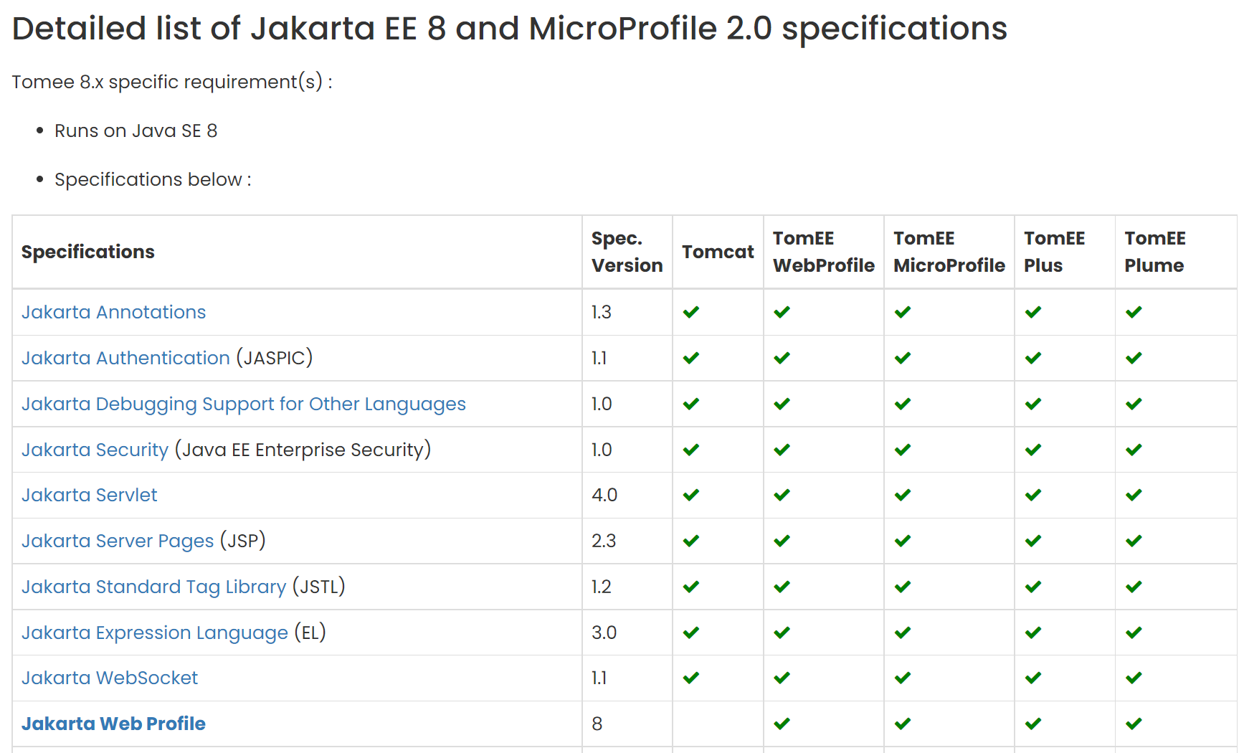Click TomEE MicroProfile checkmark for Jakarta Servlet

tap(903, 495)
